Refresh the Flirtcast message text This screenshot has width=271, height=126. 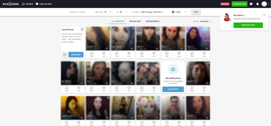click(65, 55)
